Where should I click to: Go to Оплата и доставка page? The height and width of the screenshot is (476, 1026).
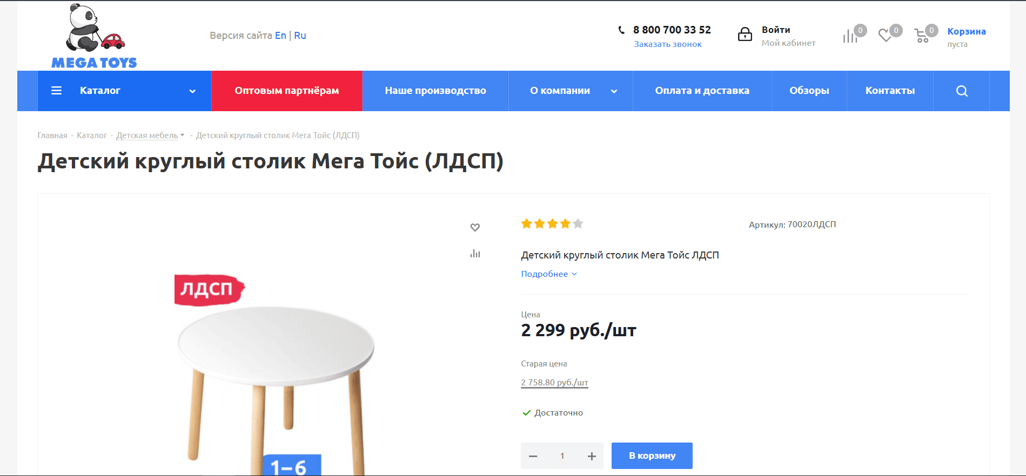[702, 91]
